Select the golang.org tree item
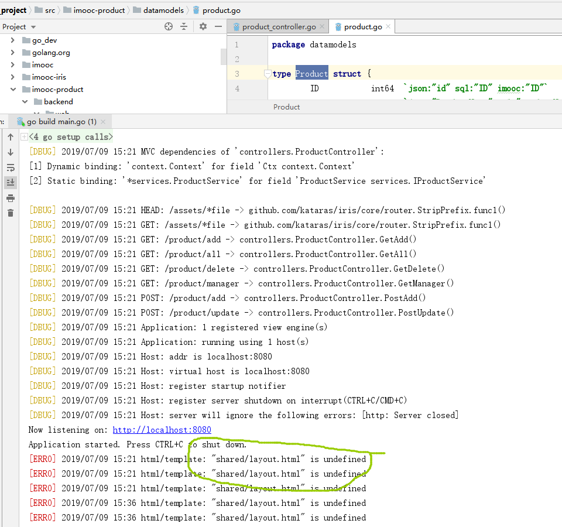562x527 pixels. coord(51,53)
